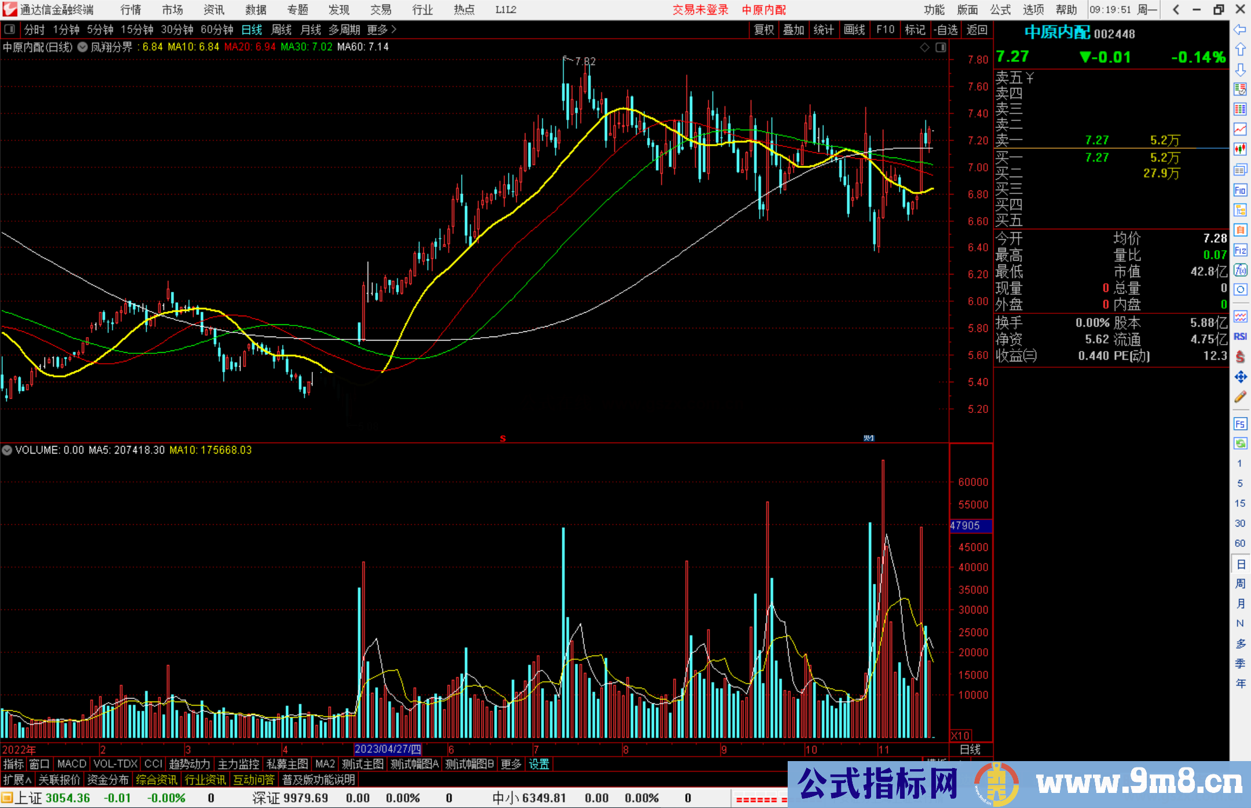Open the colored grid table icon
Image resolution: width=1251 pixels, height=808 pixels.
1240,109
